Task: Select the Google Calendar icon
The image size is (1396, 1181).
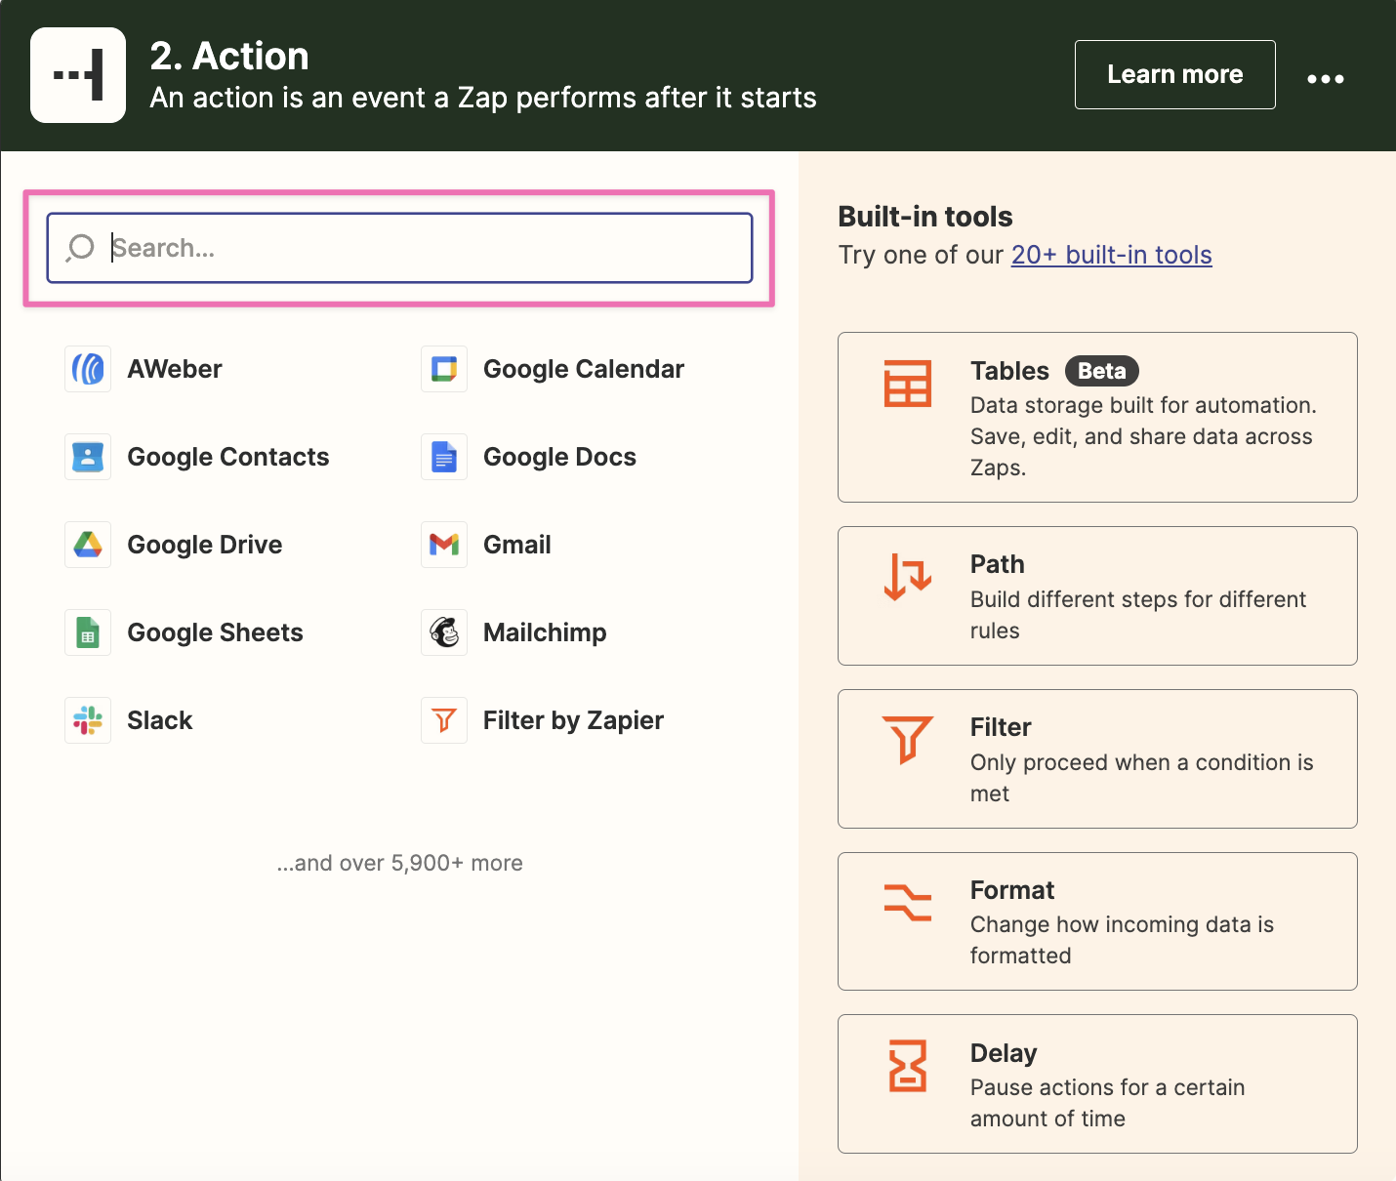Action: (444, 369)
